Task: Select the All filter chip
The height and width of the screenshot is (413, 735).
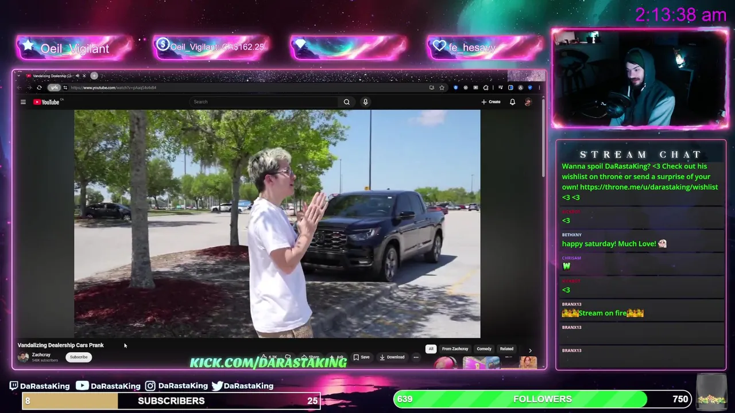Action: click(431, 349)
